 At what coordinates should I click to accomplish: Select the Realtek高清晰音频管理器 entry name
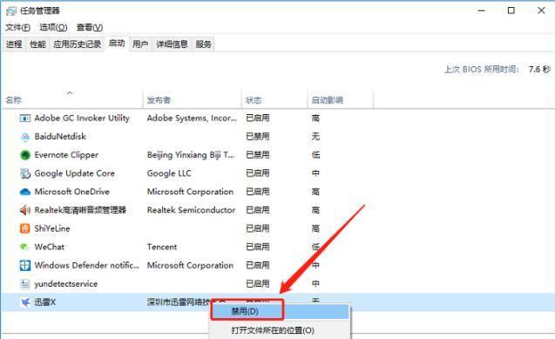click(80, 210)
